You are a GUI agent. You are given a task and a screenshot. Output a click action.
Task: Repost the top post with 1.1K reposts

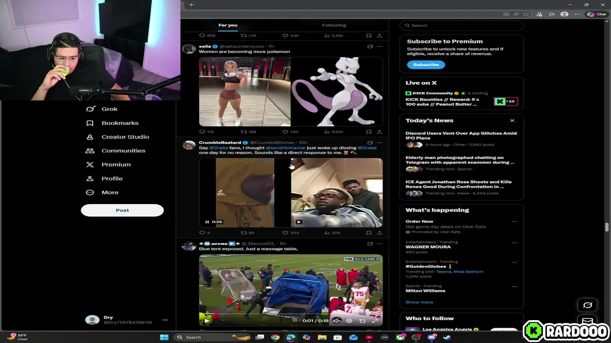(x=248, y=35)
